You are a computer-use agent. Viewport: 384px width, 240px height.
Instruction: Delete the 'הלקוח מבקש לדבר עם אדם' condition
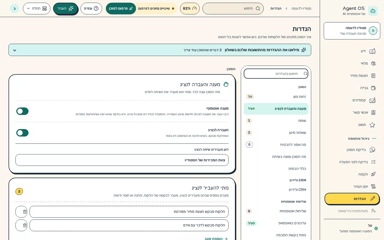[22, 225]
